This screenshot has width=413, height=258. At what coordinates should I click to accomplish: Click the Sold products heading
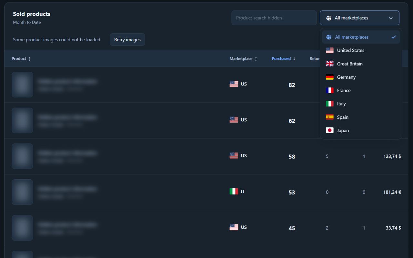(x=32, y=14)
